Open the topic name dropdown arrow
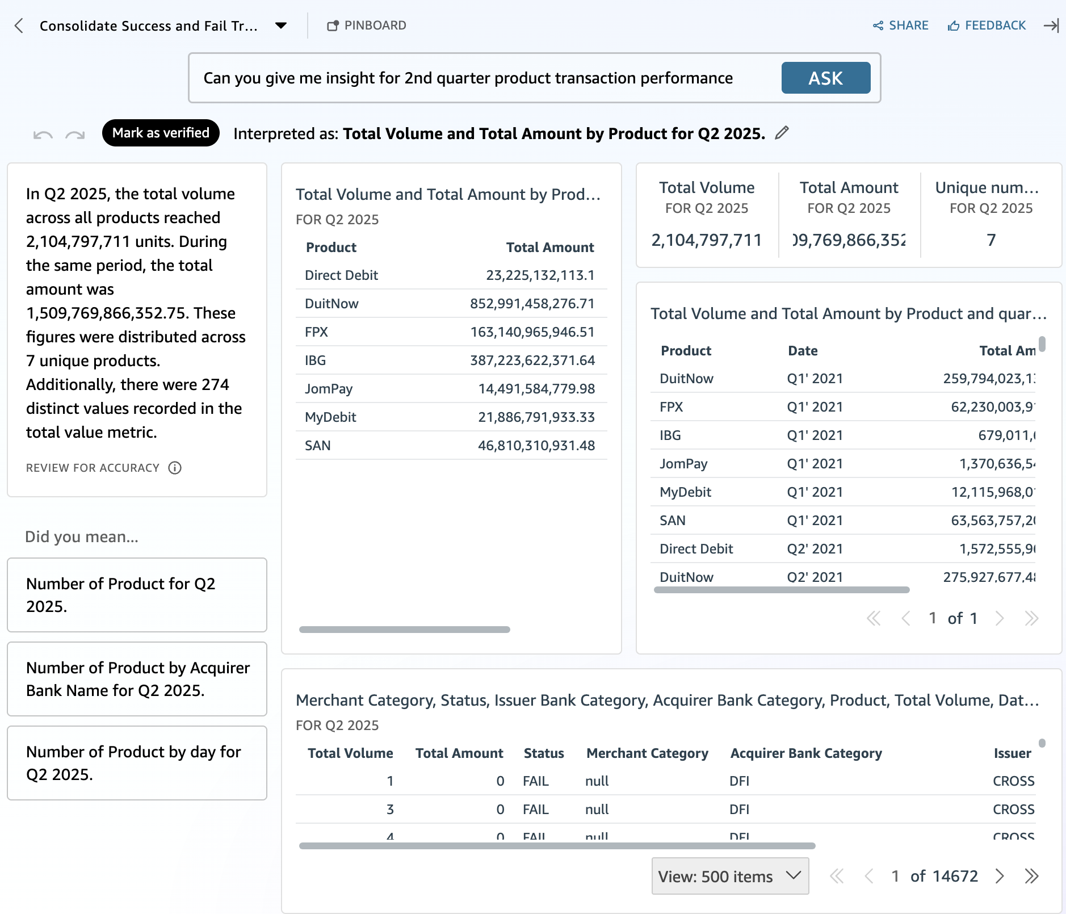The image size is (1066, 914). point(280,26)
